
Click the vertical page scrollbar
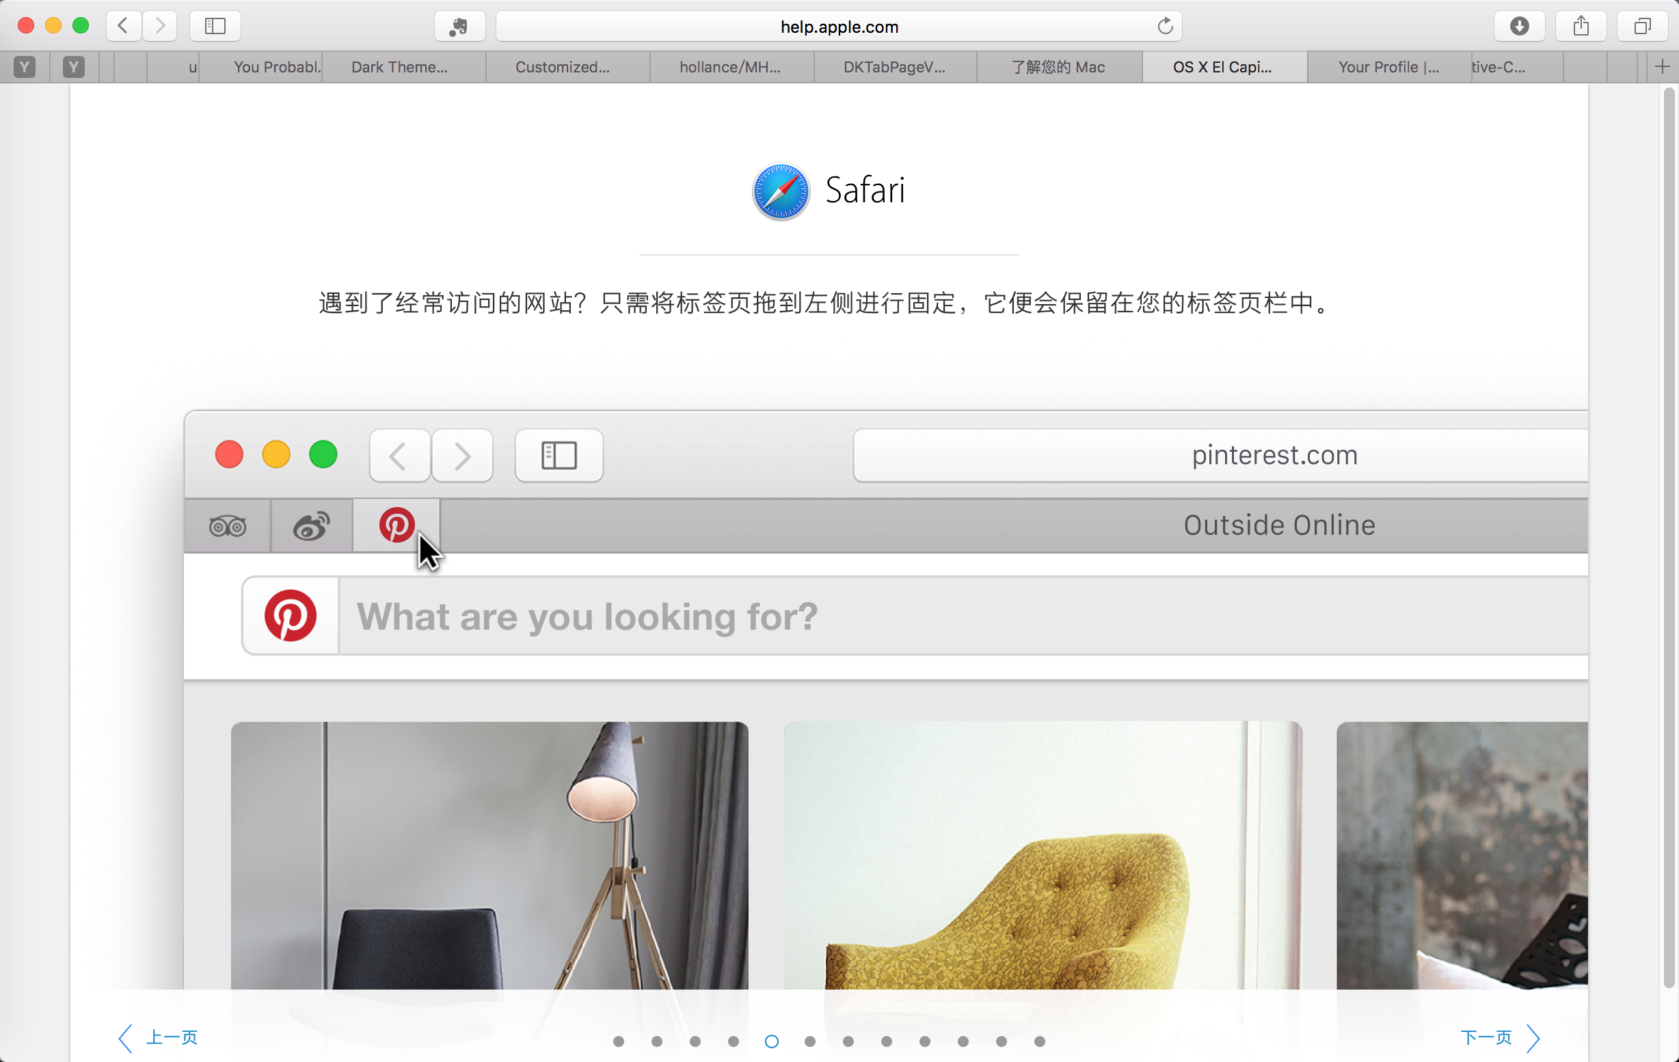click(x=1669, y=536)
